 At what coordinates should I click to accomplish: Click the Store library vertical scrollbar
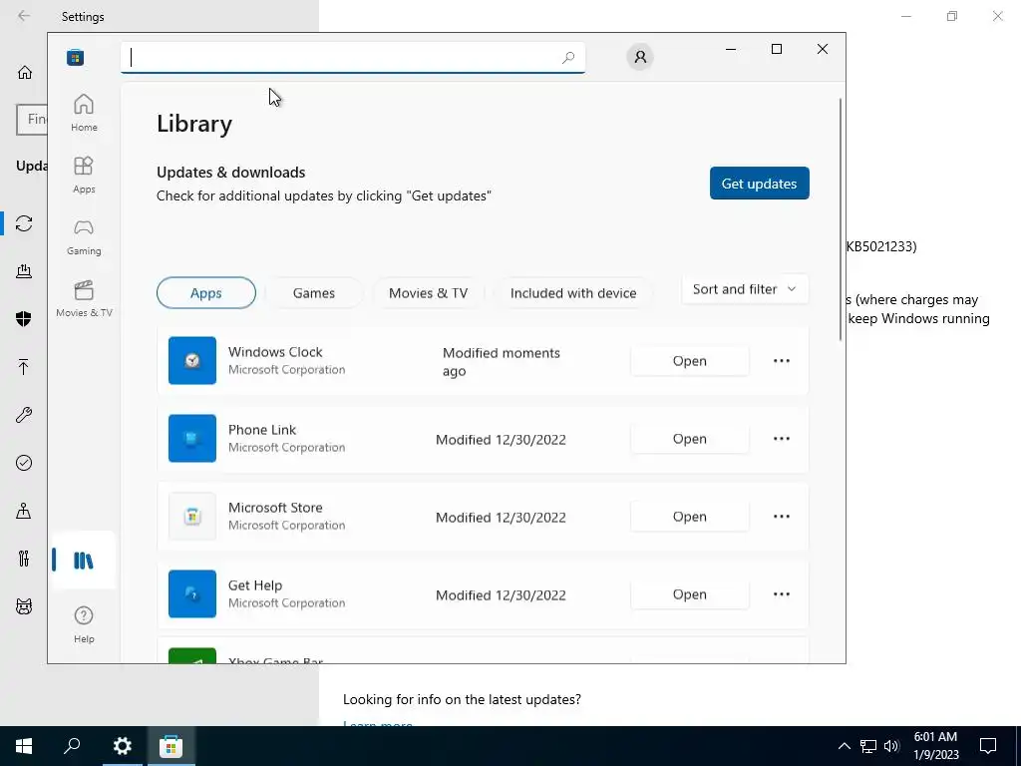tap(841, 218)
